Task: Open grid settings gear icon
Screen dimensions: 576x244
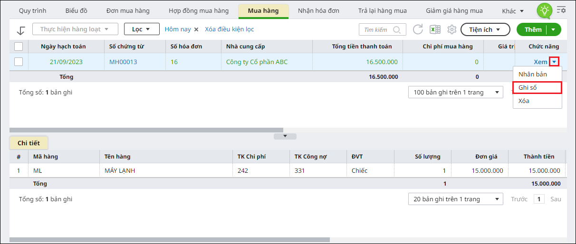Action: click(451, 29)
